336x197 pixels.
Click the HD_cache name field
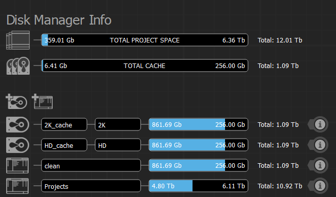(x=64, y=145)
